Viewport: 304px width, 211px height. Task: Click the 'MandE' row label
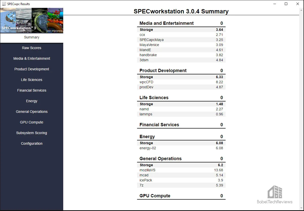click(145, 50)
